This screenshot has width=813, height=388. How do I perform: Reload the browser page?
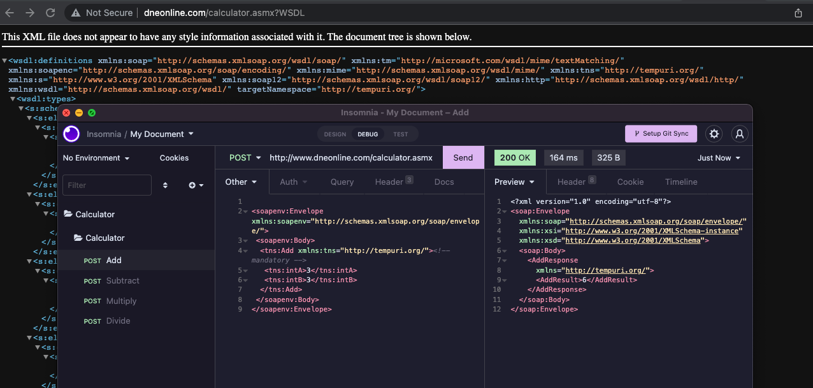(50, 13)
